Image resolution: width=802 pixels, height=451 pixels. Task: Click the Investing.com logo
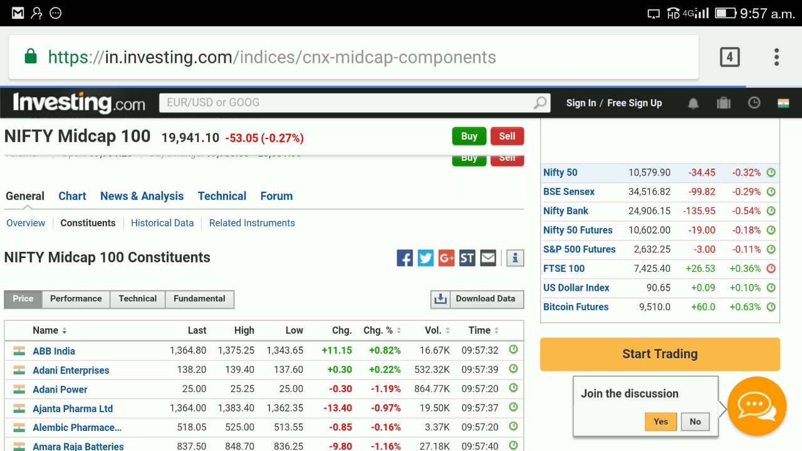tap(79, 103)
